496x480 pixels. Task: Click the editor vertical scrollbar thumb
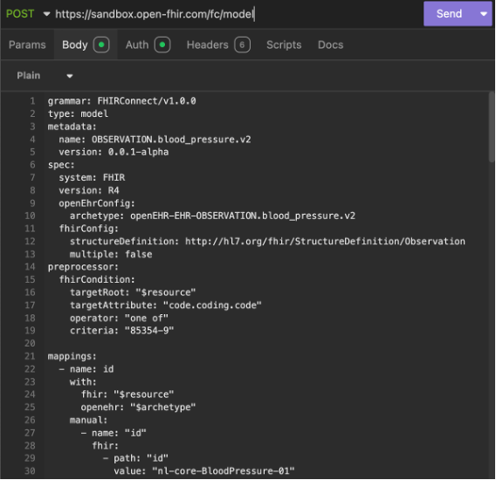click(x=492, y=127)
